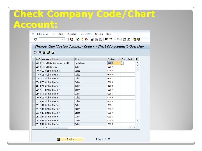The height and width of the screenshot is (151, 202).
Task: Click the green Enter checkmark icon
Action: (35, 39)
